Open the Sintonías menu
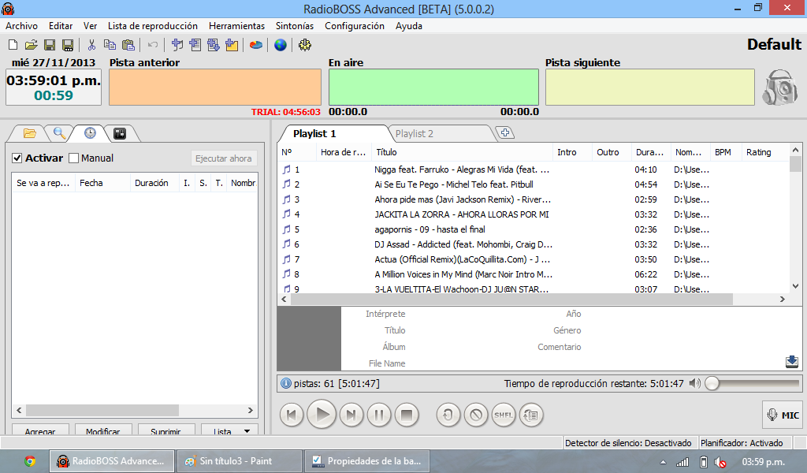The width and height of the screenshot is (807, 473). click(295, 26)
